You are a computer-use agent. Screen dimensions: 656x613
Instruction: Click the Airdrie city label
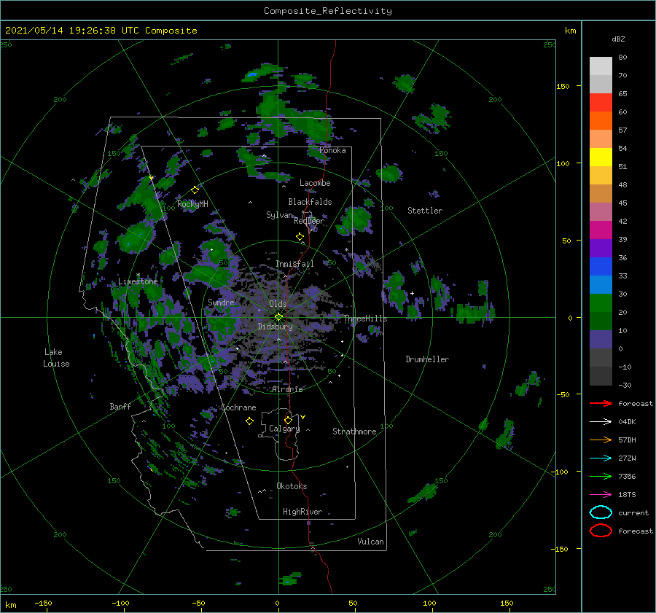(287, 389)
